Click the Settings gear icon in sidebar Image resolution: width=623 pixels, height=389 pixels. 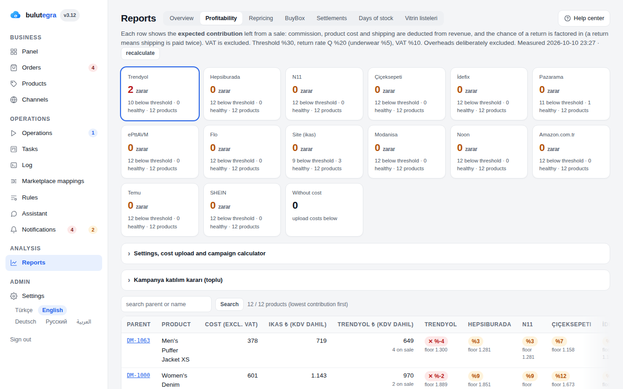click(x=14, y=296)
